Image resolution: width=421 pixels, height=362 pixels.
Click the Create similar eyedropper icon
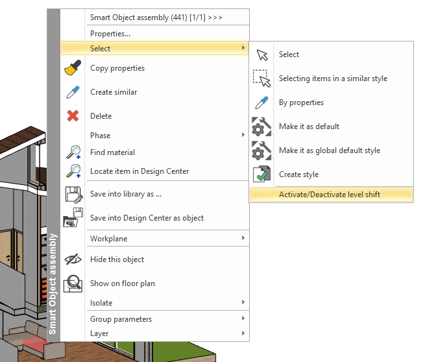tap(73, 92)
